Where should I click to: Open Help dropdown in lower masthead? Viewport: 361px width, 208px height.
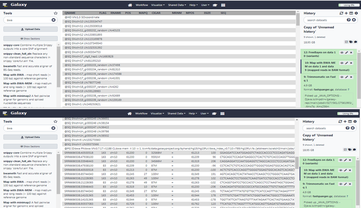point(193,114)
